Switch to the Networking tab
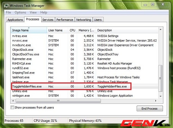The image size is (173, 128). point(83,20)
